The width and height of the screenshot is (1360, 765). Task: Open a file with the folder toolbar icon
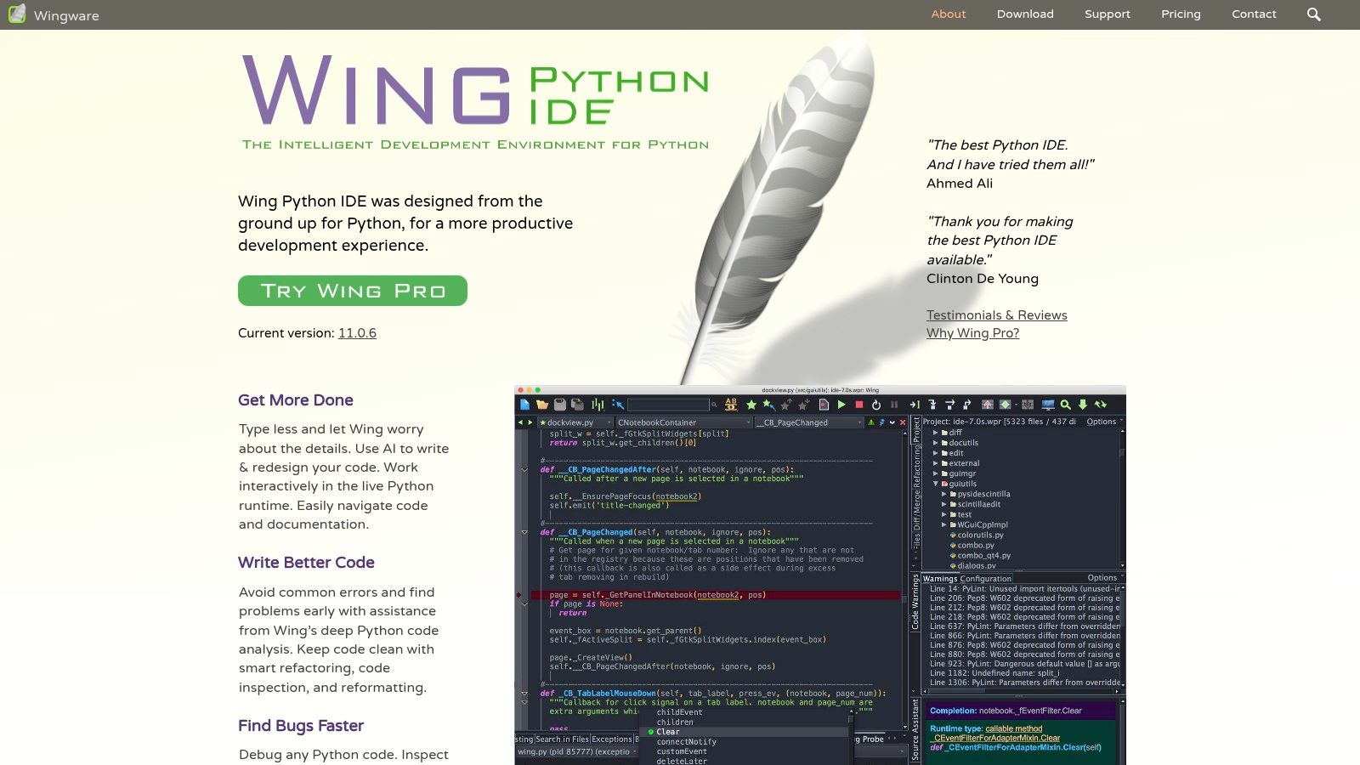coord(542,405)
